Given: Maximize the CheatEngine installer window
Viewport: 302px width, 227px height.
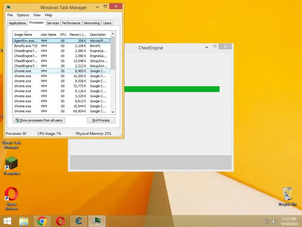Looking at the screenshot, I should pos(215,46).
